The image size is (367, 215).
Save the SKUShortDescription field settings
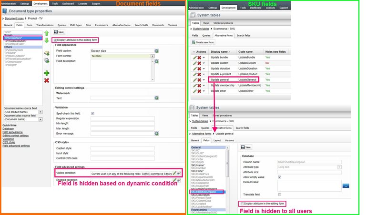(246, 147)
